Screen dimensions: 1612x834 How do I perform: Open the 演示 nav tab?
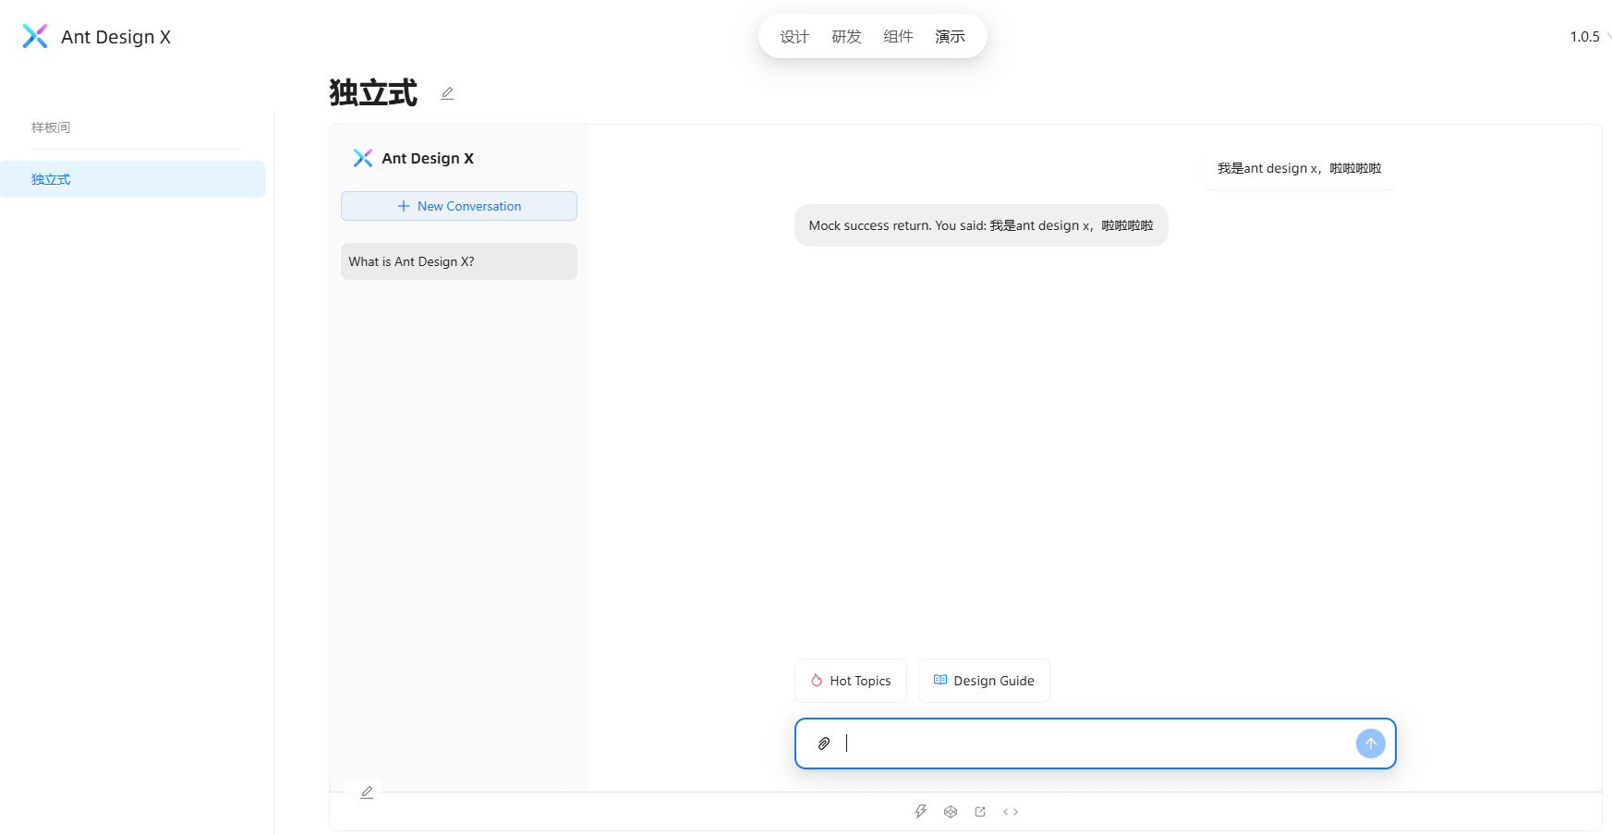(x=950, y=36)
